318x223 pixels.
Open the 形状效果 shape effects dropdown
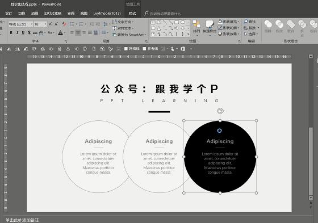228,34
